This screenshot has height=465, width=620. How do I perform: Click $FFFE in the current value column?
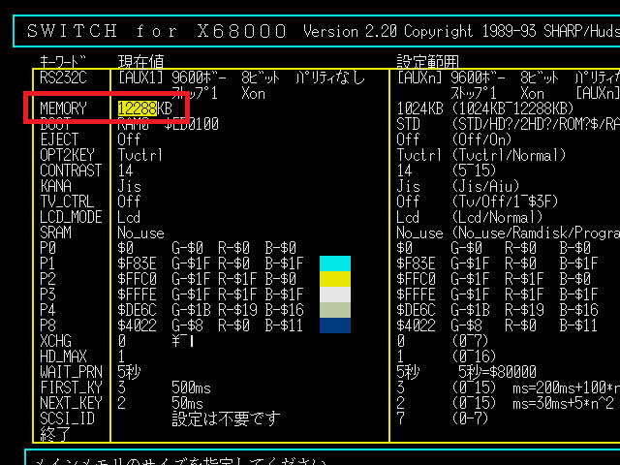click(137, 294)
